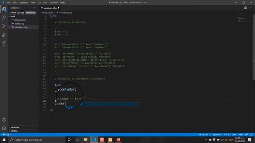Screen dimensions: 255x143
Task: Select the variables.php editor tab
Action: pyautogui.click(x=50, y=8)
